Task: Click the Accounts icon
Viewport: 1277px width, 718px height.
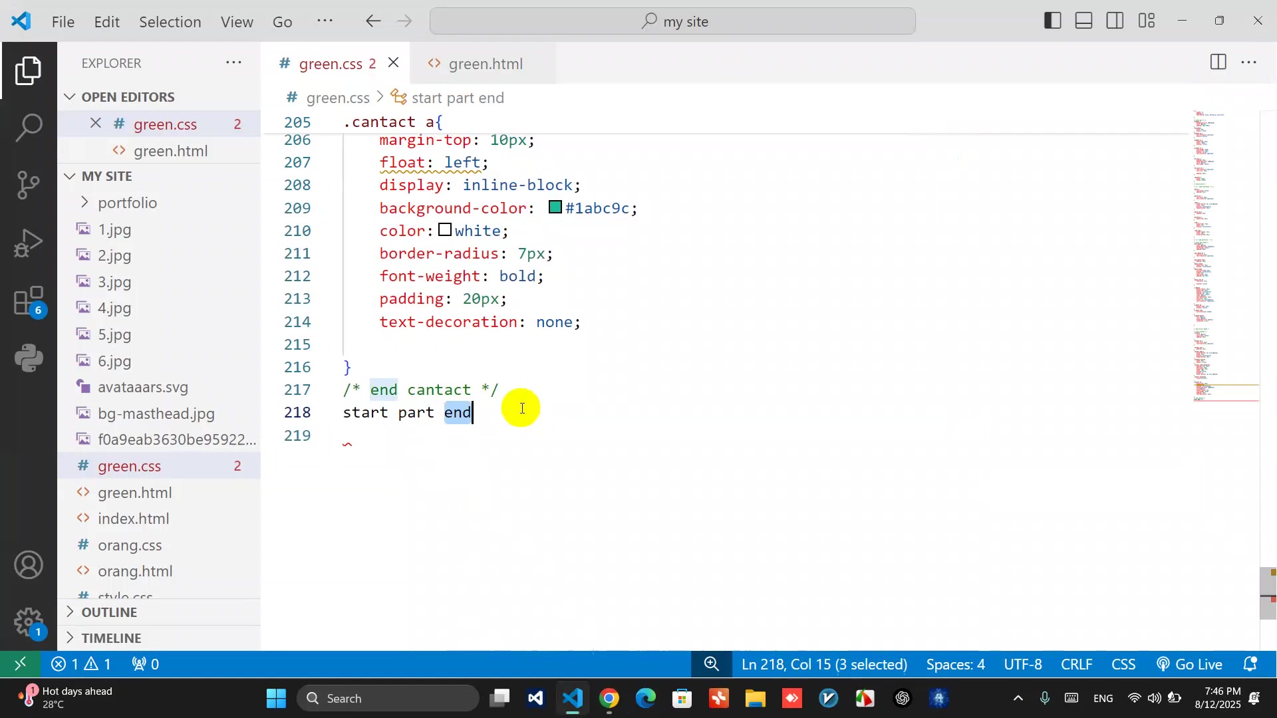Action: tap(29, 565)
